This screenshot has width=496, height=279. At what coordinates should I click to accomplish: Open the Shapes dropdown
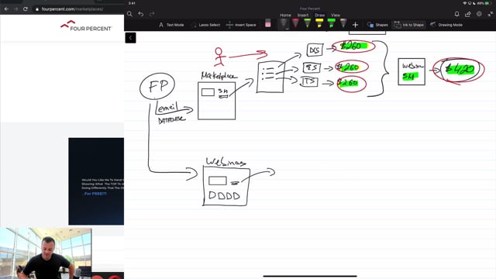click(377, 25)
